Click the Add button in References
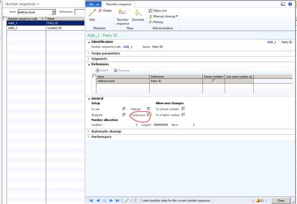 tap(102, 71)
